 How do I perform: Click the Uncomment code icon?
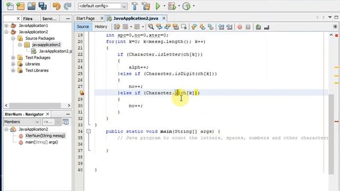pyautogui.click(x=267, y=27)
